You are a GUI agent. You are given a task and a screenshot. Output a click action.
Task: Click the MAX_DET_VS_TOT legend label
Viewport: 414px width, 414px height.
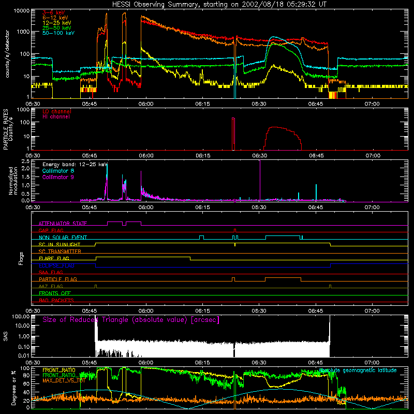click(x=64, y=380)
